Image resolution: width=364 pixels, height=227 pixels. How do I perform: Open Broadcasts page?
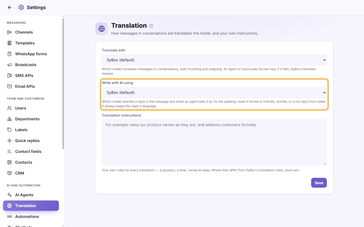click(x=31, y=65)
